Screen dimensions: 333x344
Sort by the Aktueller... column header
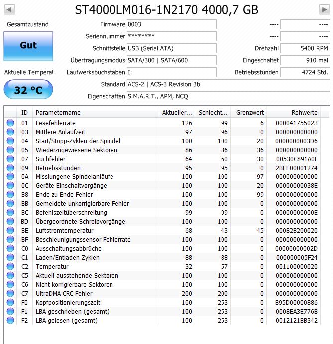177,113
